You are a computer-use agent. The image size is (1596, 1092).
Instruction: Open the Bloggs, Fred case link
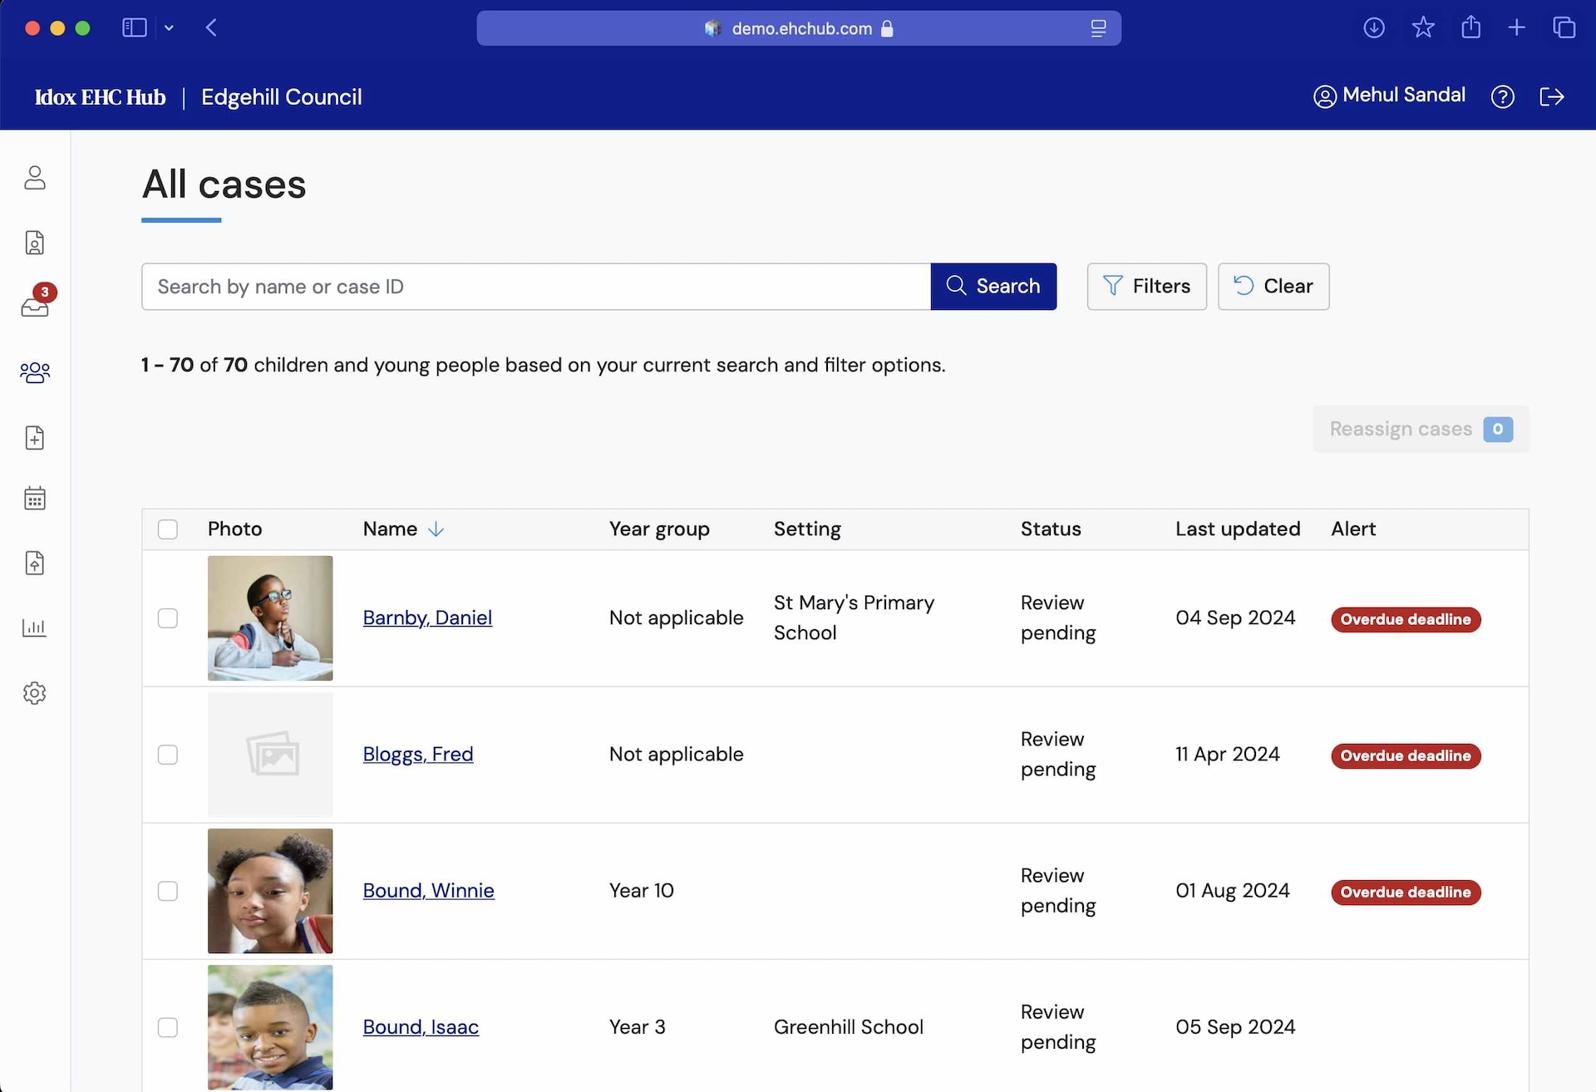pos(417,755)
